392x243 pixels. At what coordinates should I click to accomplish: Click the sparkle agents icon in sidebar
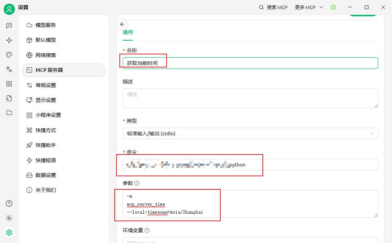9,40
